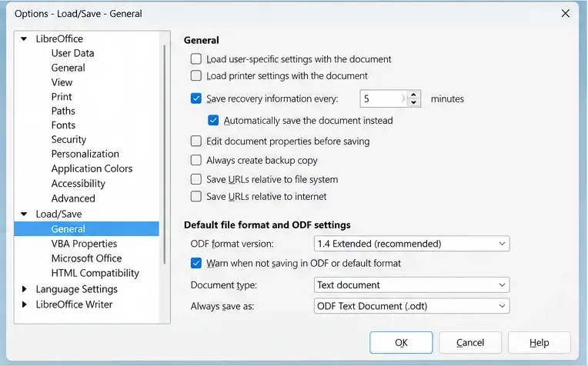Open VBA Properties page

[84, 244]
